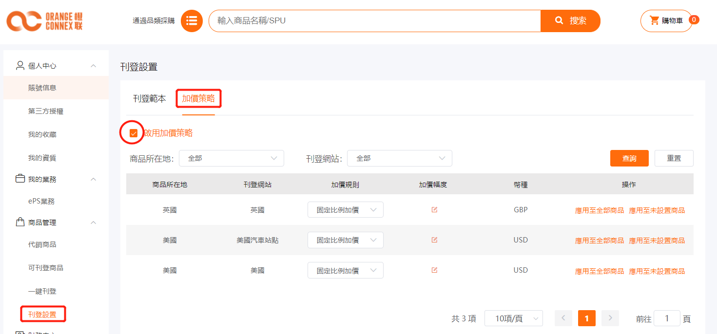Open the 刊登網站 dropdown

pyautogui.click(x=399, y=158)
